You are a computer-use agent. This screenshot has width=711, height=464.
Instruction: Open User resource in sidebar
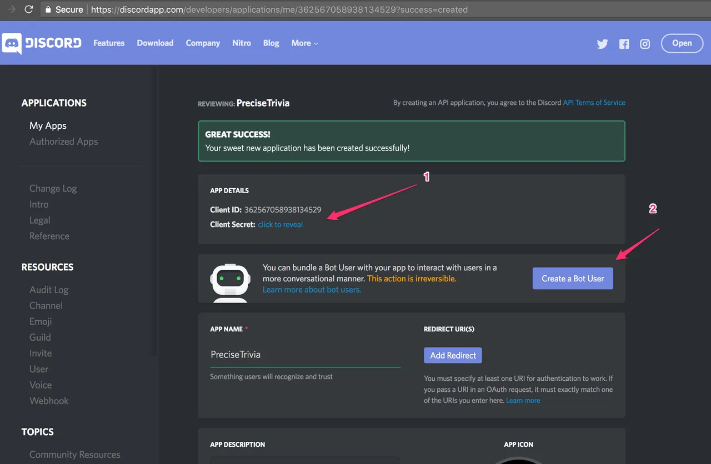coord(39,369)
